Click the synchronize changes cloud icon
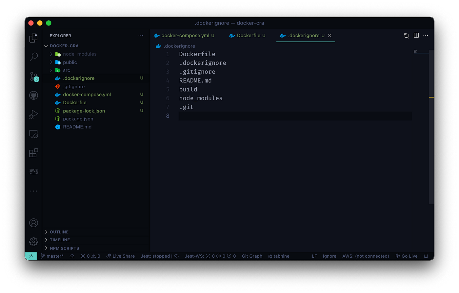The width and height of the screenshot is (459, 293). (x=72, y=256)
